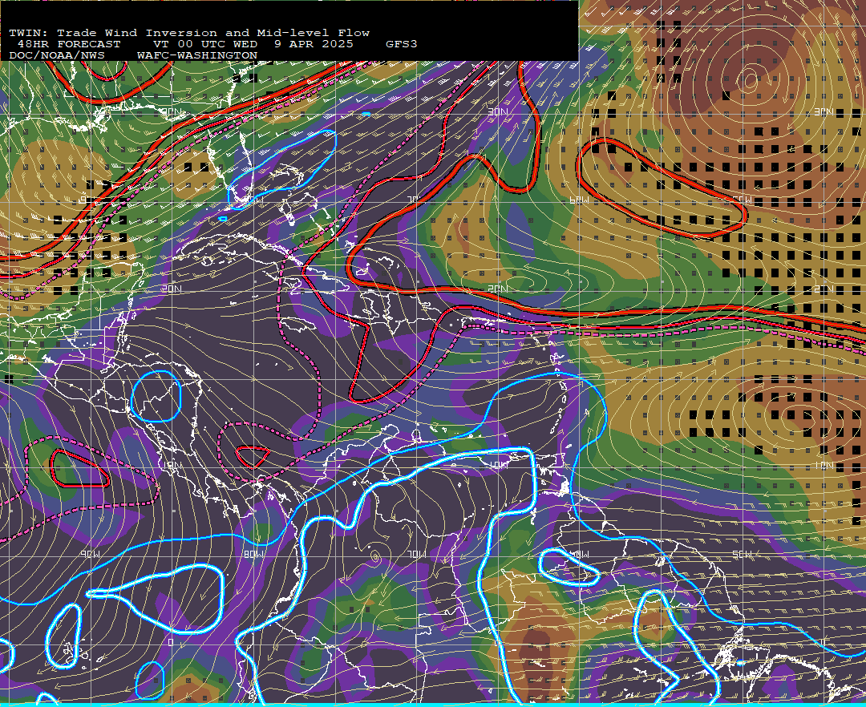
Task: Click the 'WED 9 APR 2025' date
Action: (293, 44)
